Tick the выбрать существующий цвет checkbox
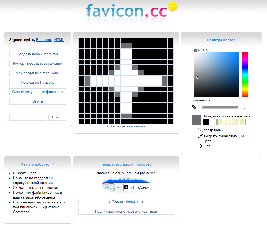This screenshot has height=225, width=267. [194, 137]
